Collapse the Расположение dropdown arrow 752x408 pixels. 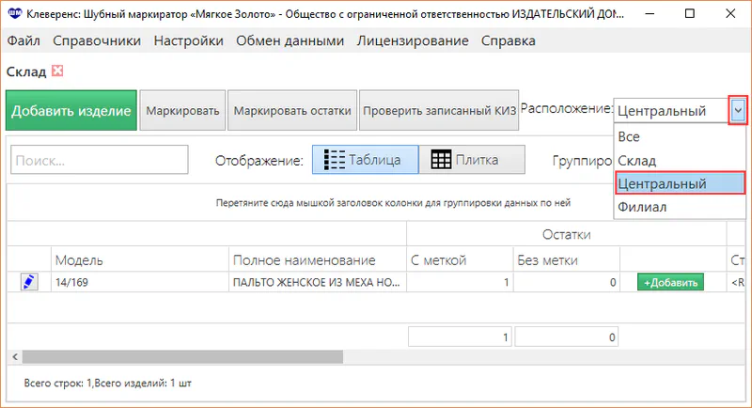click(738, 110)
